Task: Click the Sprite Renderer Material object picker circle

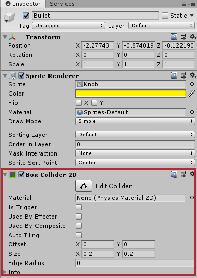Action: (192, 112)
